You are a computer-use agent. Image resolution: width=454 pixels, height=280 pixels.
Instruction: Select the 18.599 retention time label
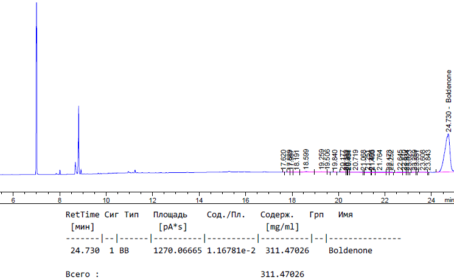click(306, 158)
